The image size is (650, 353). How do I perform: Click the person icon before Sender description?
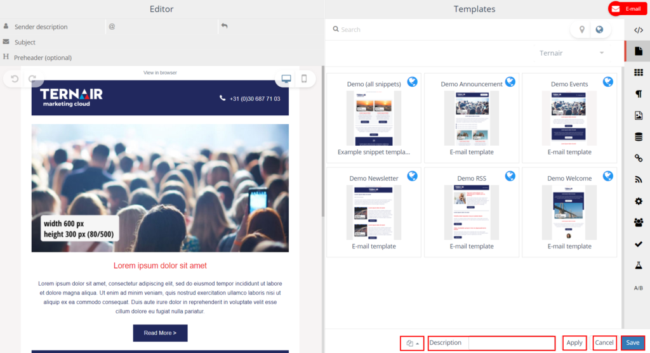point(6,26)
